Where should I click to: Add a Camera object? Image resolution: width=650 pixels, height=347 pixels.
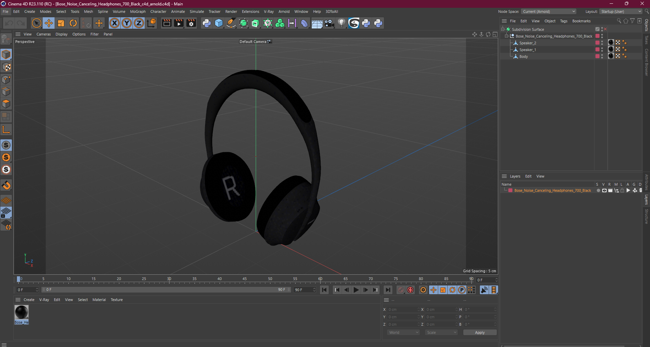[x=329, y=23]
